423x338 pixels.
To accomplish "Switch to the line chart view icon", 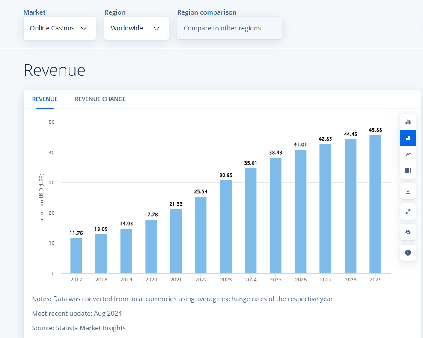I will 408,154.
